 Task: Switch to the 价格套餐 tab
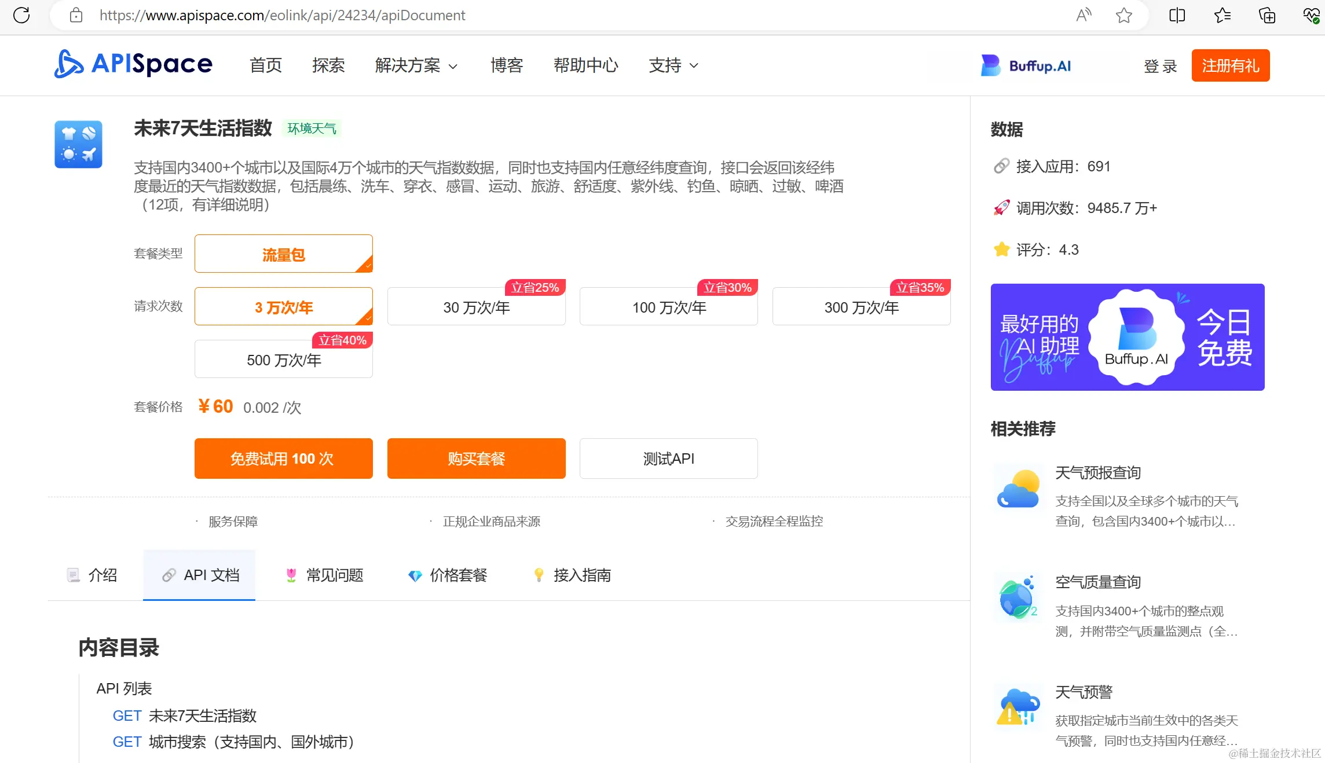point(448,575)
